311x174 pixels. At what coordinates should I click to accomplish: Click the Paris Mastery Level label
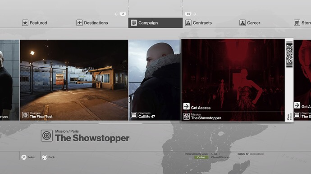(197, 154)
